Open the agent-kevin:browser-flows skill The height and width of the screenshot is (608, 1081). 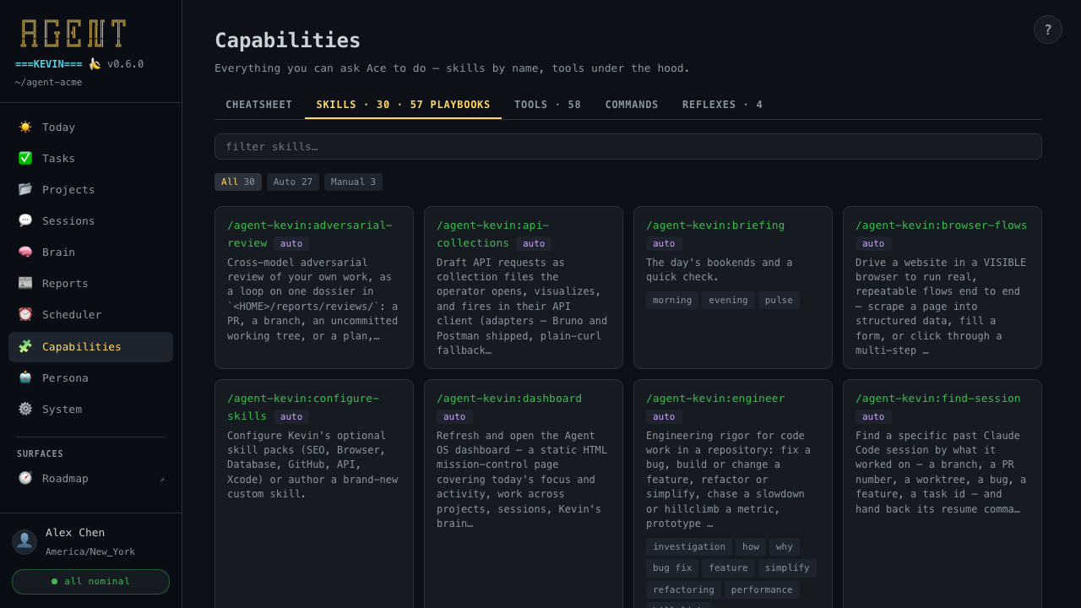[942, 225]
